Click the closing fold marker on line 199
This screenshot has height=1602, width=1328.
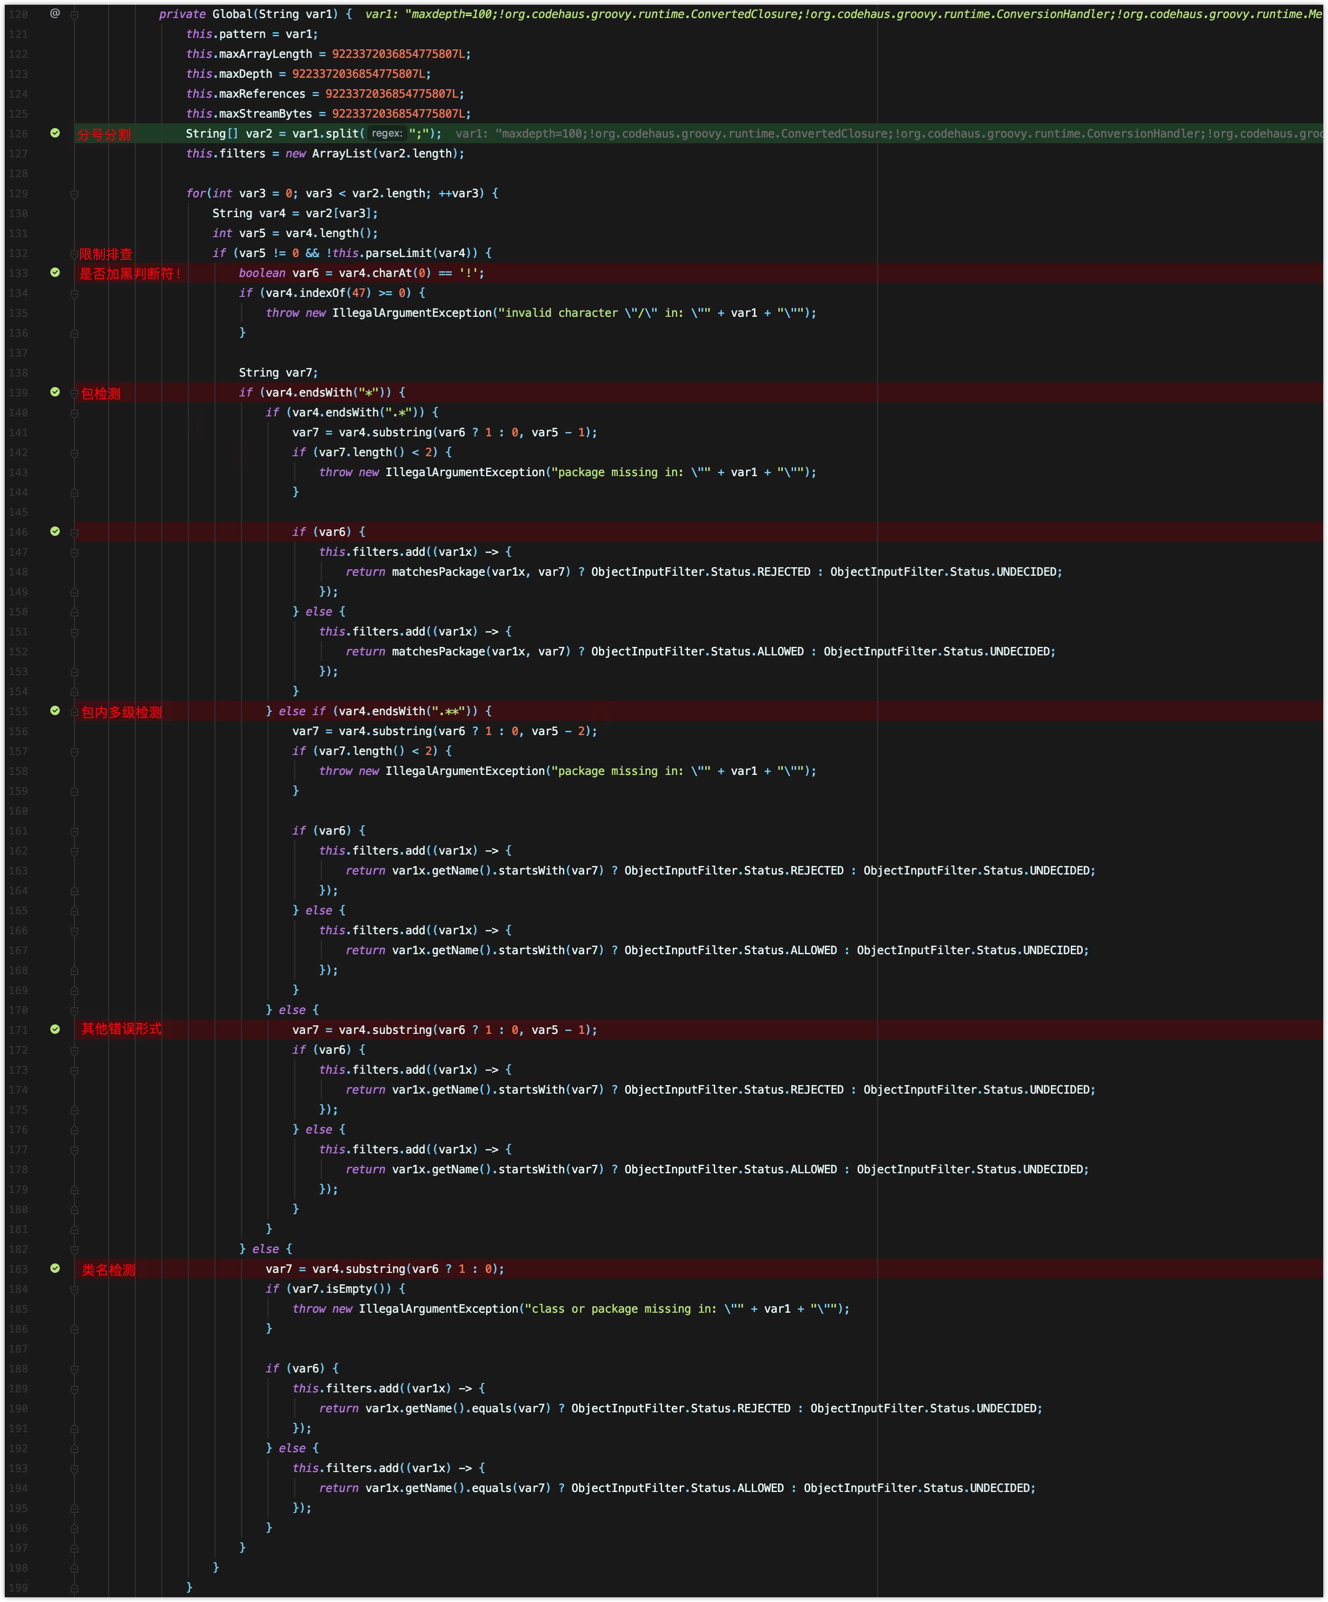coord(74,1587)
